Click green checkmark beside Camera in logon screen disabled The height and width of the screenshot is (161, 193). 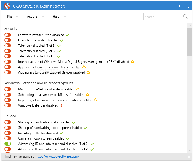pyautogui.click(x=68, y=139)
